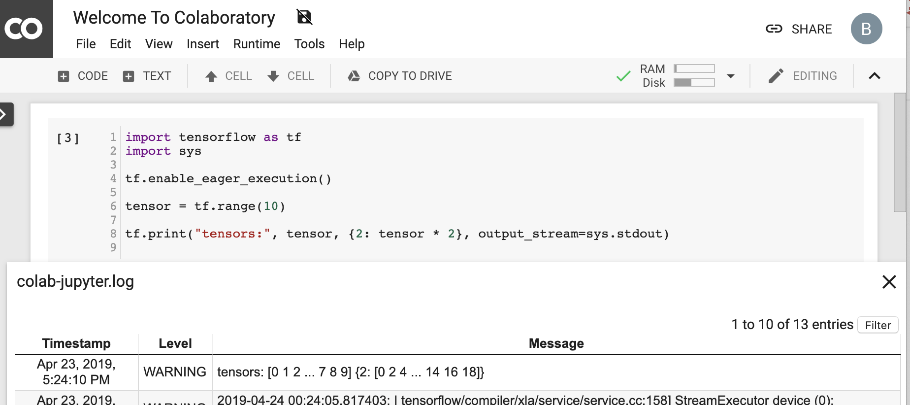Click the '1 to 10 of 13 entries' text
910x405 pixels.
pyautogui.click(x=792, y=325)
